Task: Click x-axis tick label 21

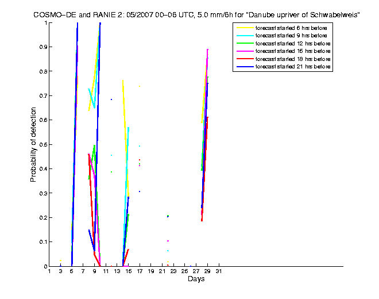Action: [162, 271]
